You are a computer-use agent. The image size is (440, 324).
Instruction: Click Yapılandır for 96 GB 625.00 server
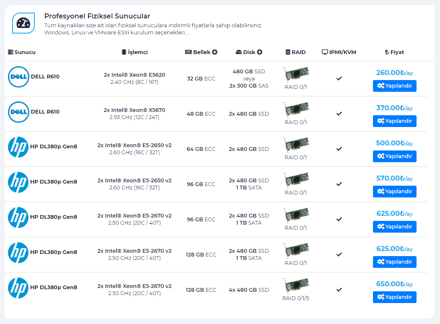[395, 227]
